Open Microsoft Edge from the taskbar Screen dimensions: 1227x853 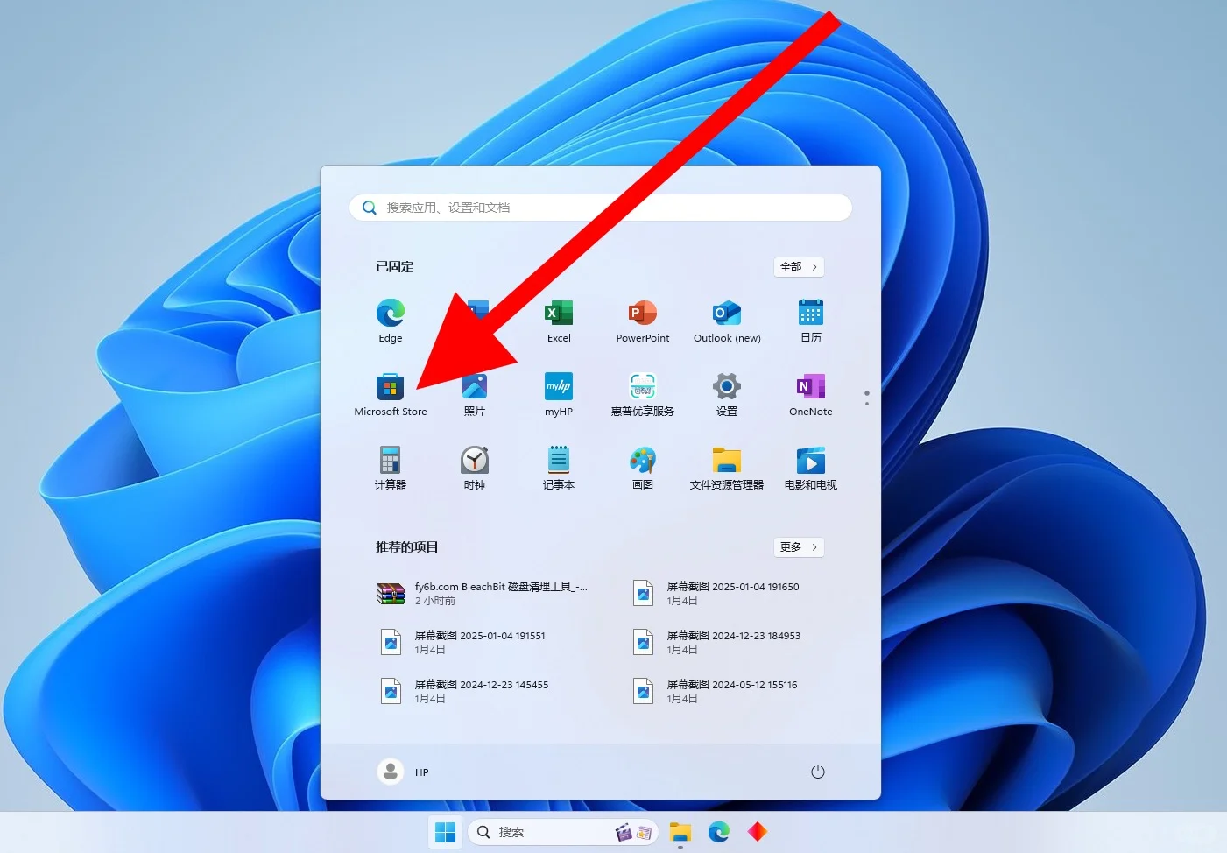point(719,832)
